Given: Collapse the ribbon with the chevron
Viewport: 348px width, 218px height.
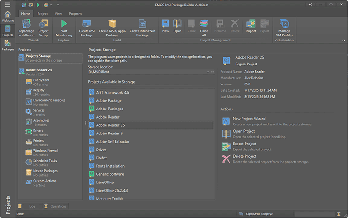Looking at the screenshot, I should coord(343,40).
